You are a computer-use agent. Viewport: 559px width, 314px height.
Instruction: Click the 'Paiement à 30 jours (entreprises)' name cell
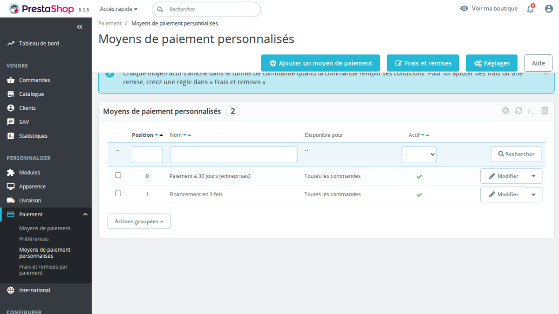tap(210, 176)
